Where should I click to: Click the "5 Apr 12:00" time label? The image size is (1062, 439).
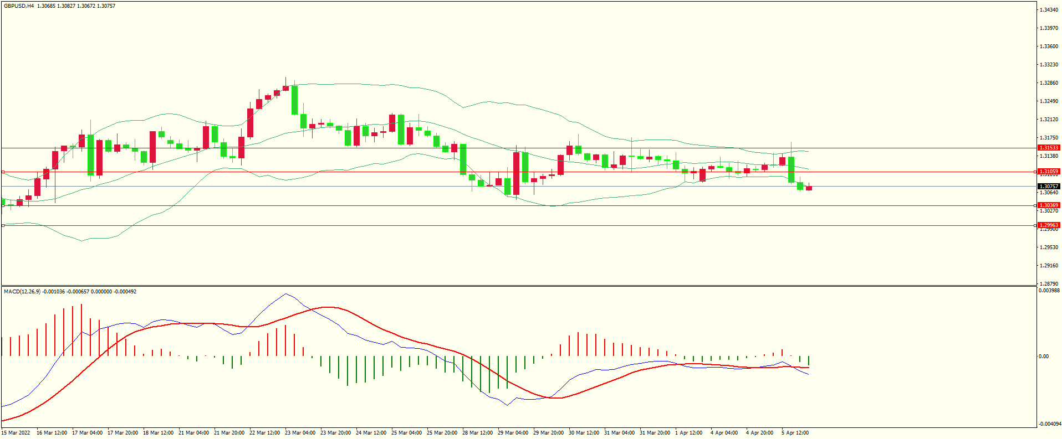pyautogui.click(x=795, y=433)
